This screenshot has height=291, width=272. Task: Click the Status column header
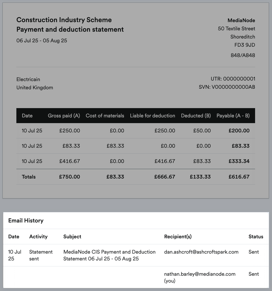click(256, 237)
